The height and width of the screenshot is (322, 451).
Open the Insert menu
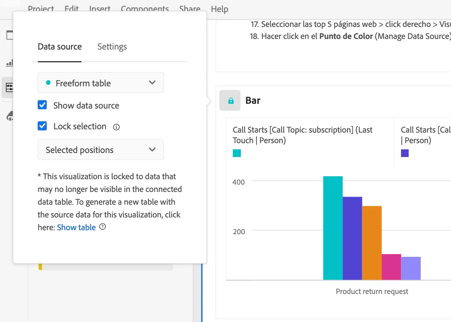coord(100,9)
